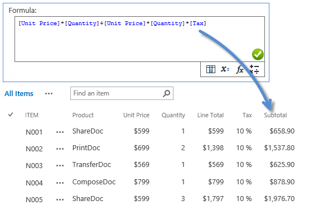Click in the Find an item box

click(117, 93)
